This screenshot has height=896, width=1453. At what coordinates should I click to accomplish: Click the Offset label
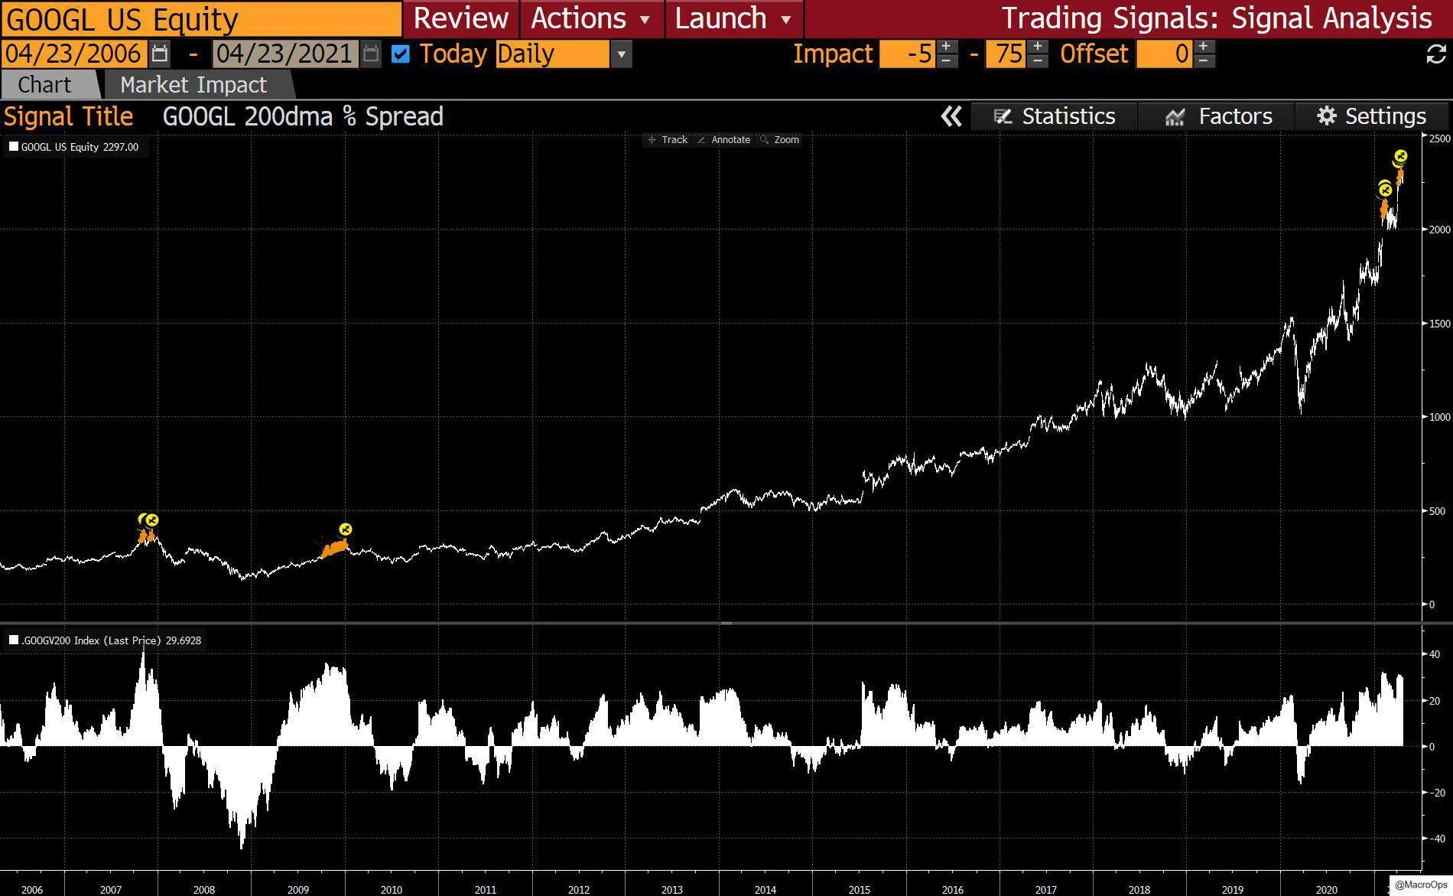[1094, 54]
